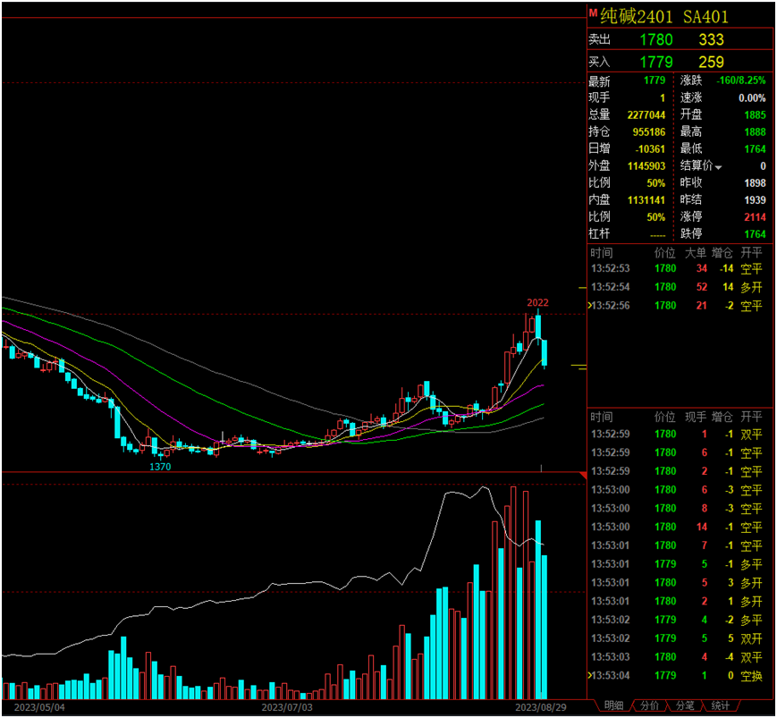Click the 2023/07/03 date on time axis
Viewport: 777px width, 718px height.
point(286,706)
